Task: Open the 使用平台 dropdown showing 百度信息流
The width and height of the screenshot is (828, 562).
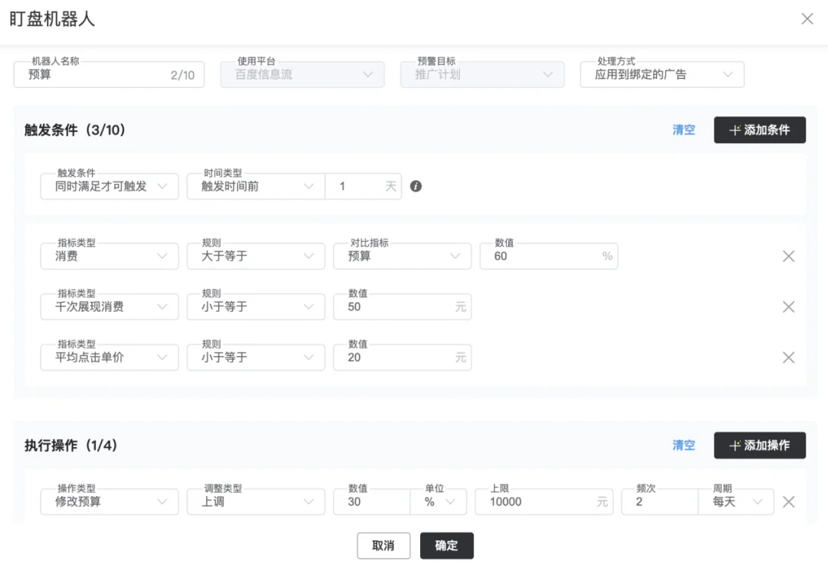Action: click(302, 75)
